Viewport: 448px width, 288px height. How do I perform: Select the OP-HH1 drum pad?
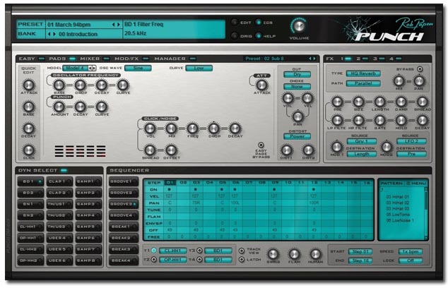tap(30, 238)
